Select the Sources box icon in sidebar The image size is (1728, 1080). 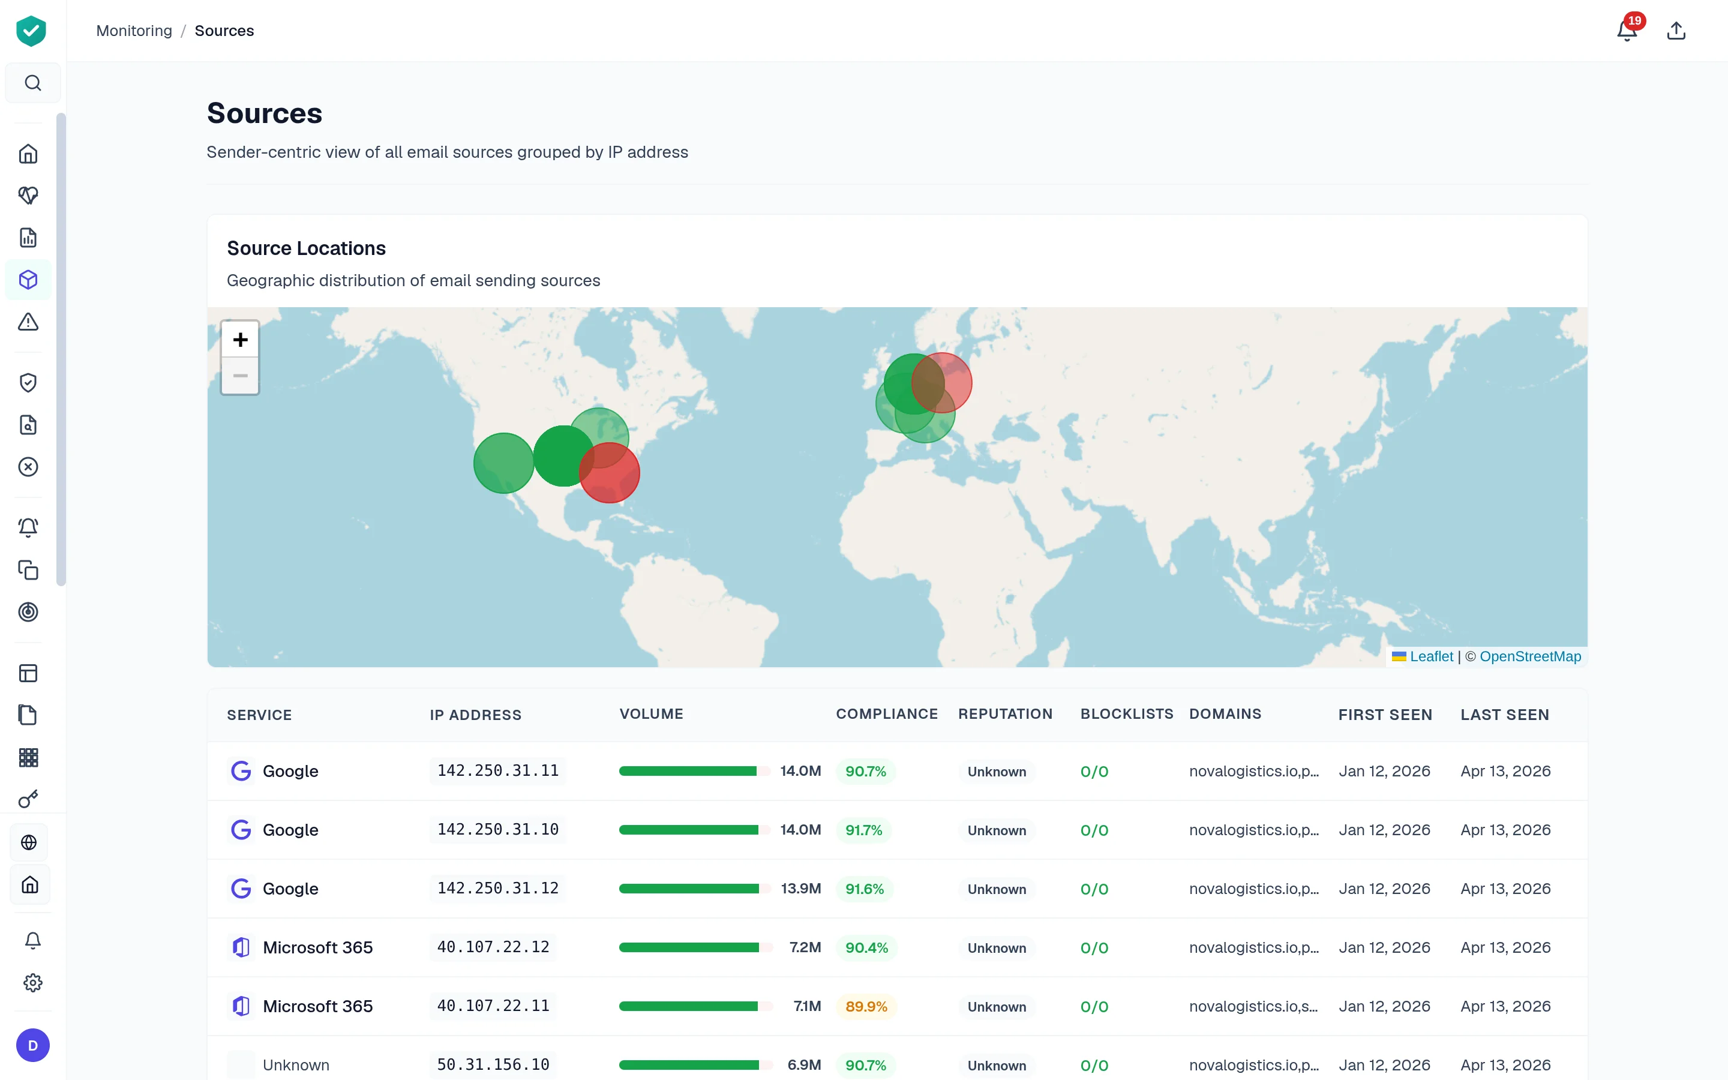coord(29,279)
